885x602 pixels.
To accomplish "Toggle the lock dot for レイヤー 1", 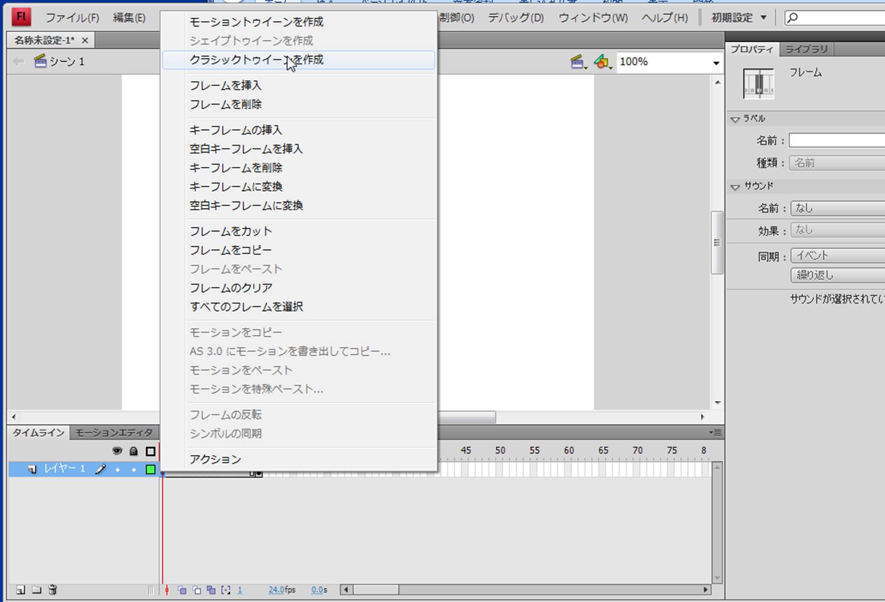I will click(134, 469).
